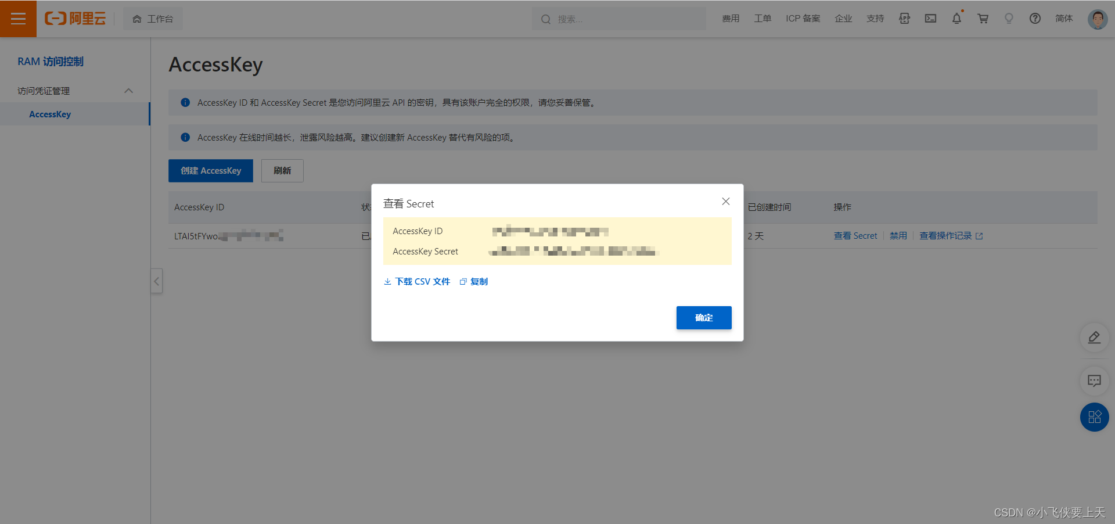Click the search magnifier icon
The height and width of the screenshot is (524, 1115).
(x=546, y=19)
